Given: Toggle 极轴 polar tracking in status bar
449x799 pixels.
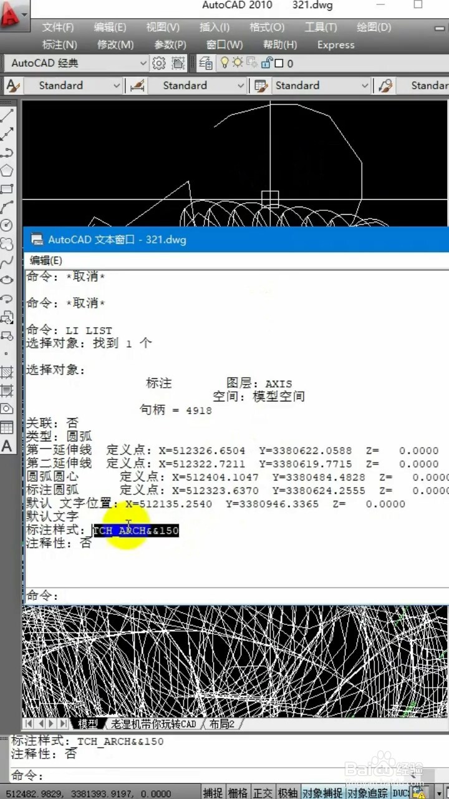Looking at the screenshot, I should 287,793.
